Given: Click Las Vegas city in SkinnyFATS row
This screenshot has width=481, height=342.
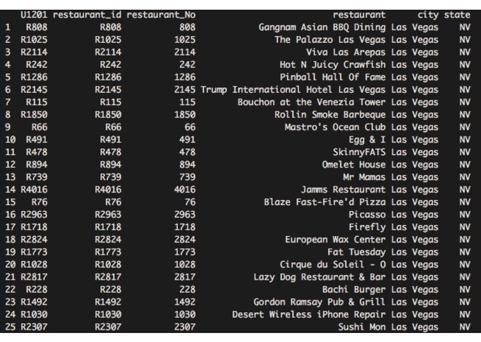Looking at the screenshot, I should point(415,152).
